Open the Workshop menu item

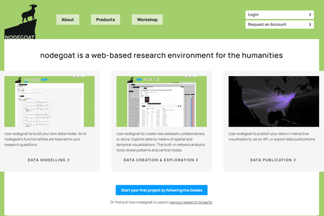(x=147, y=20)
